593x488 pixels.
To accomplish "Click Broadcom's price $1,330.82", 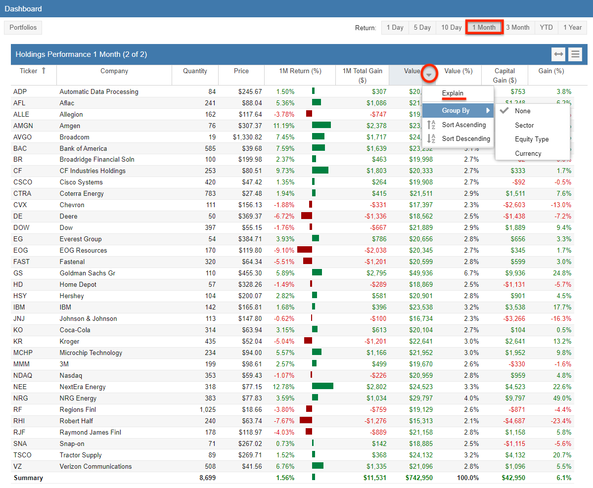I will (x=247, y=137).
